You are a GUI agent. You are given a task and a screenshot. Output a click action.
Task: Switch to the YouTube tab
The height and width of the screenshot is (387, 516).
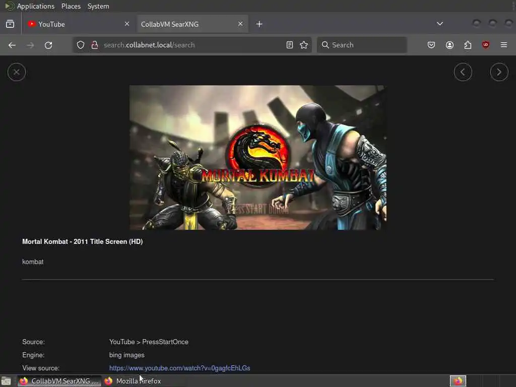click(x=79, y=24)
